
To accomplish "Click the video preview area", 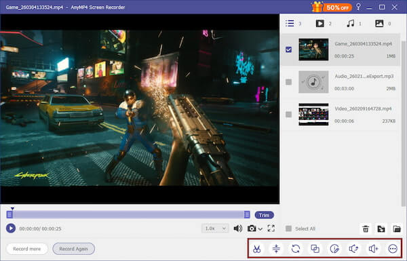I will (140, 109).
